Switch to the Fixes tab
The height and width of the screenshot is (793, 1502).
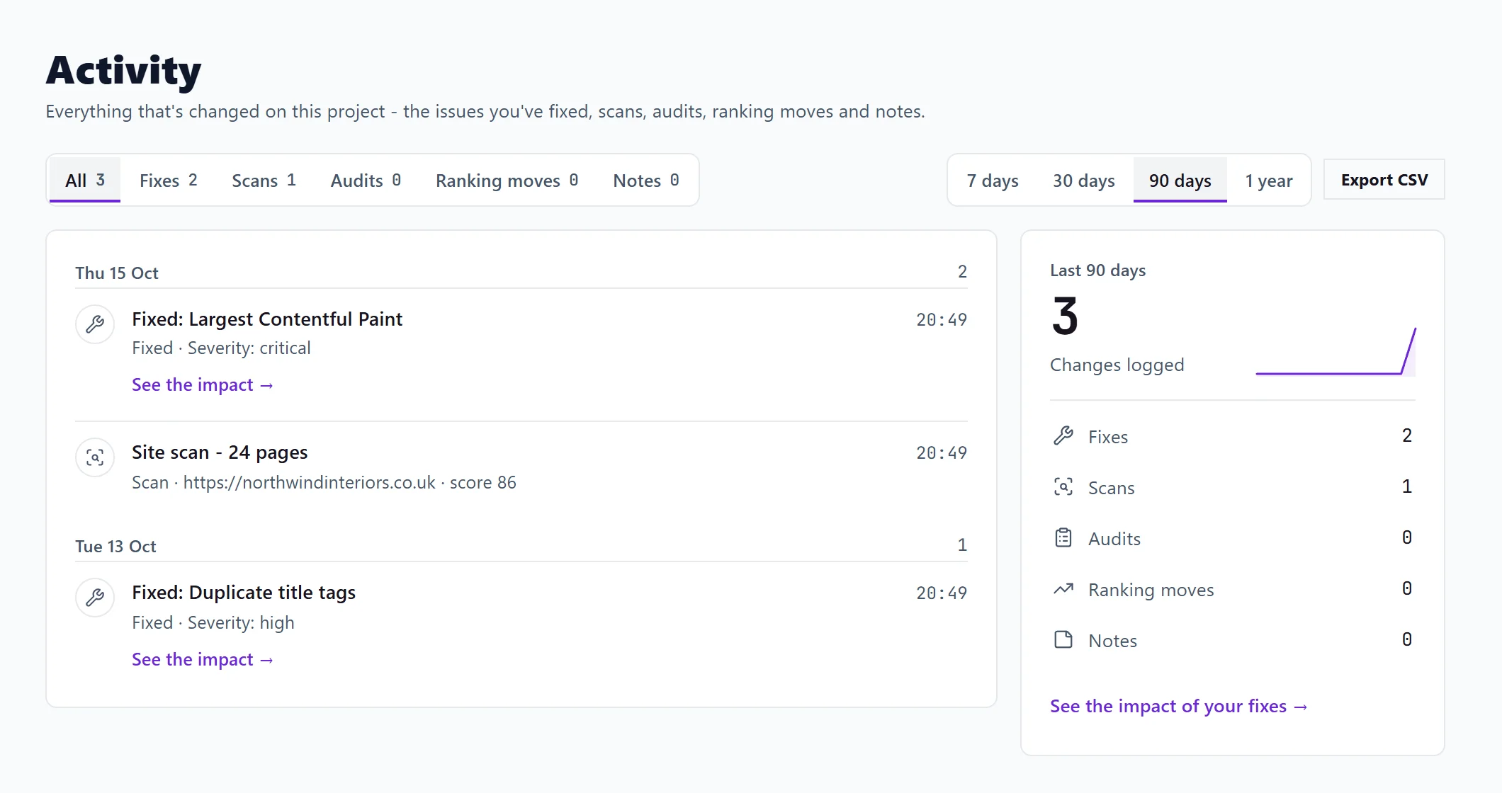point(169,181)
